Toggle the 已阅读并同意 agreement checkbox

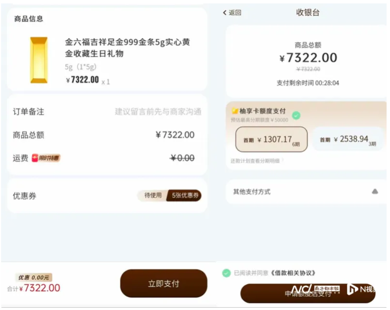pos(226,273)
